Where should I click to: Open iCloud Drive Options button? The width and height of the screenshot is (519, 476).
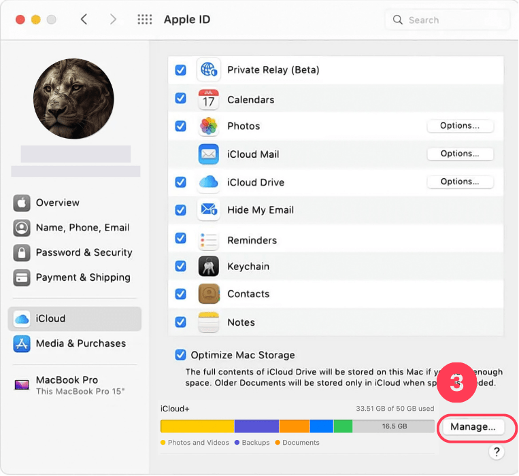(460, 182)
